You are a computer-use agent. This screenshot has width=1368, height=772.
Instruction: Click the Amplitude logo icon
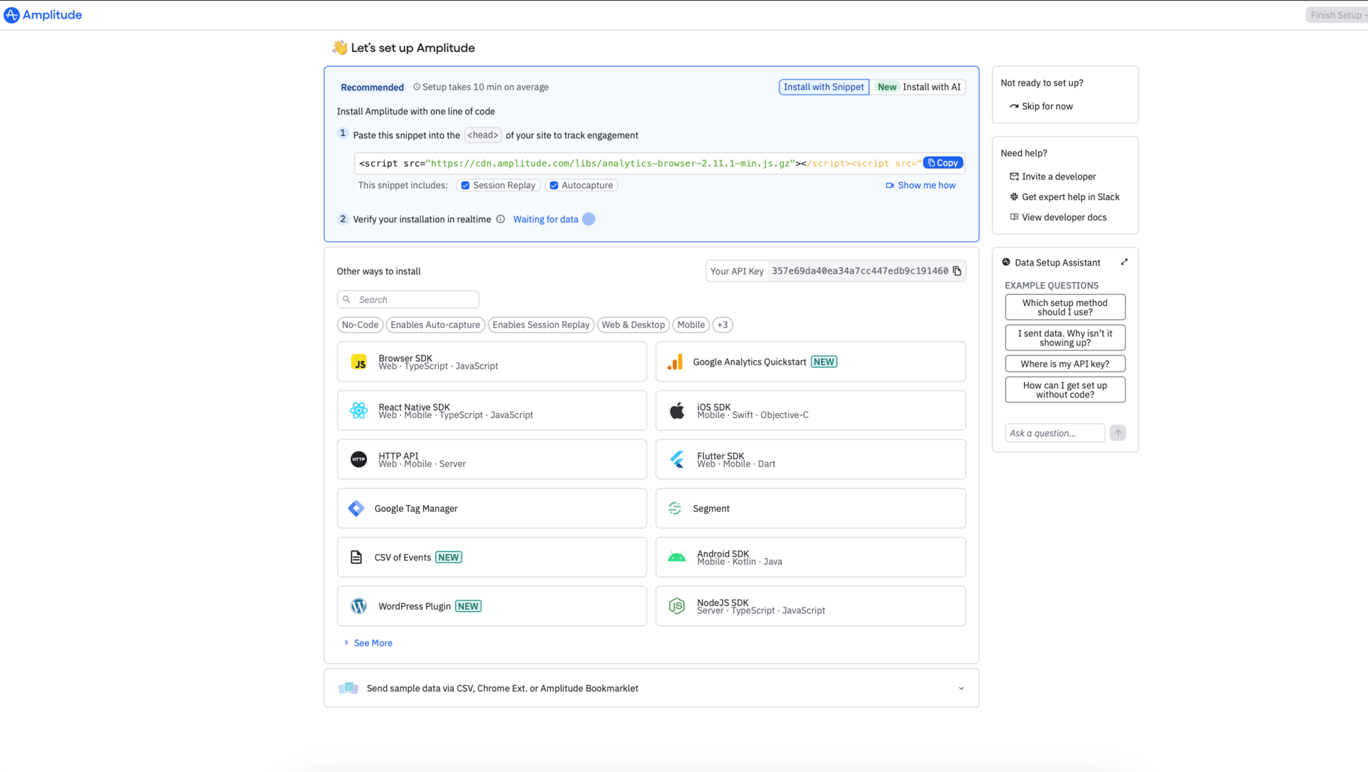coord(11,15)
